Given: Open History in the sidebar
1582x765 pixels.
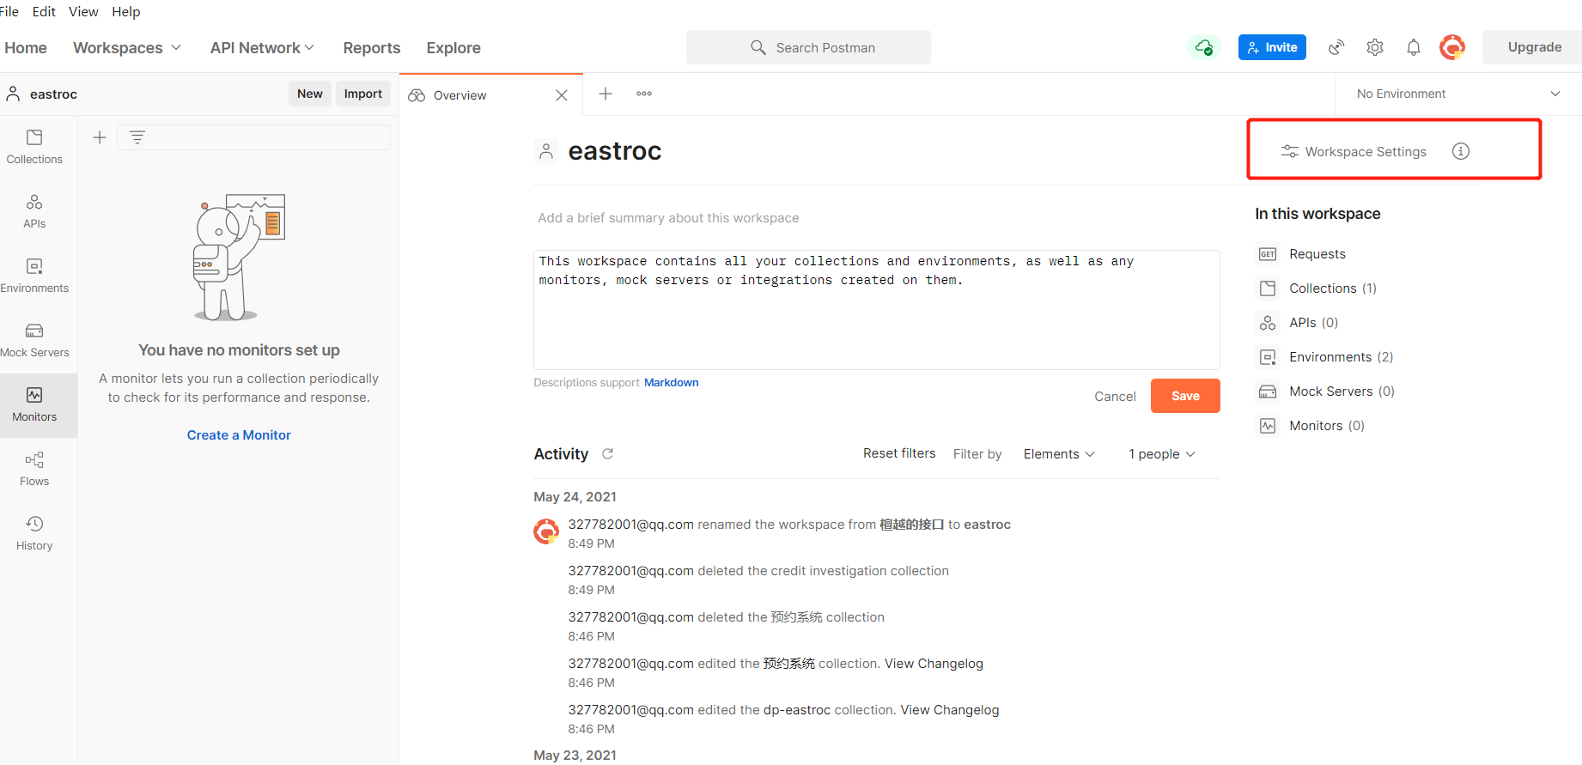Looking at the screenshot, I should pos(34,533).
